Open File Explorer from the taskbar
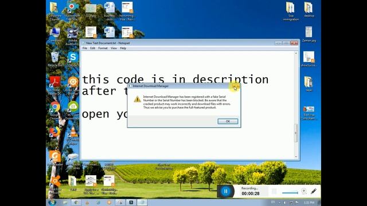 (x=65, y=203)
